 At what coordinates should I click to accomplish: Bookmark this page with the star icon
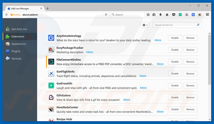tap(148, 15)
